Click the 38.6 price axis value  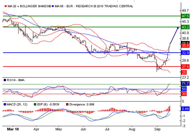click(185, 39)
